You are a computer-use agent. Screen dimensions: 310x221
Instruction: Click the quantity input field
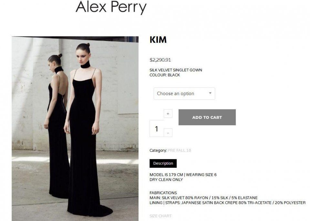pyautogui.click(x=157, y=129)
